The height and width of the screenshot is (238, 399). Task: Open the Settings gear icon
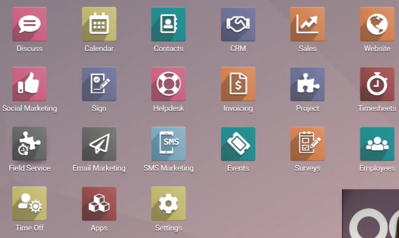(x=168, y=204)
